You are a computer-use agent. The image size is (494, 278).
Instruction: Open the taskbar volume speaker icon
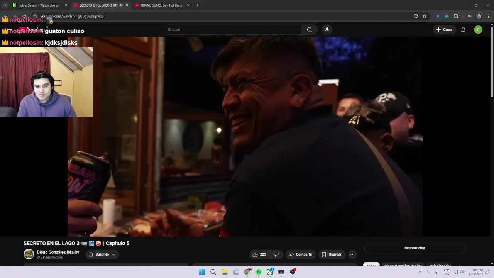pos(462,272)
